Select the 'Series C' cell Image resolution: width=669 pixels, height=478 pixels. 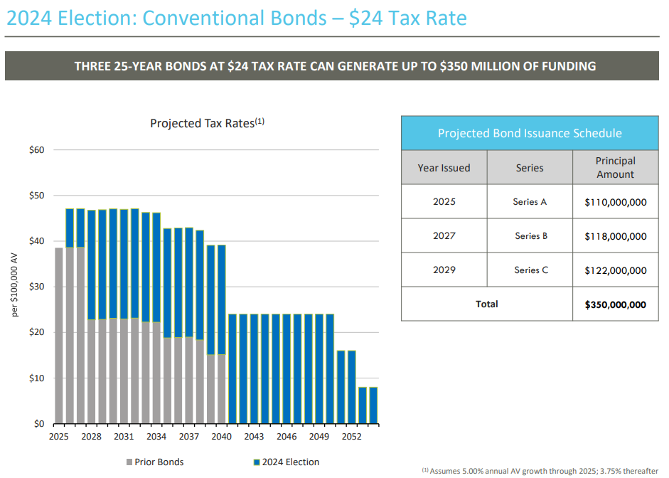click(530, 270)
